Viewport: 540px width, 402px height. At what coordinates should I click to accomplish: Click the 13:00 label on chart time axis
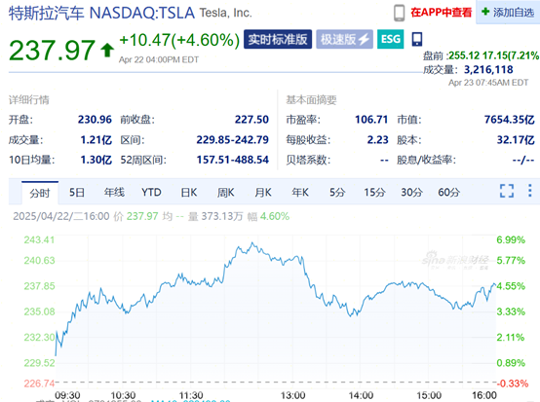pyautogui.click(x=292, y=396)
